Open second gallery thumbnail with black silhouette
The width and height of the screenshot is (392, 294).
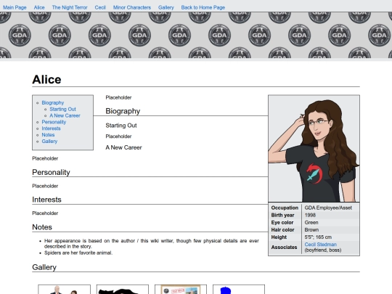click(x=123, y=289)
